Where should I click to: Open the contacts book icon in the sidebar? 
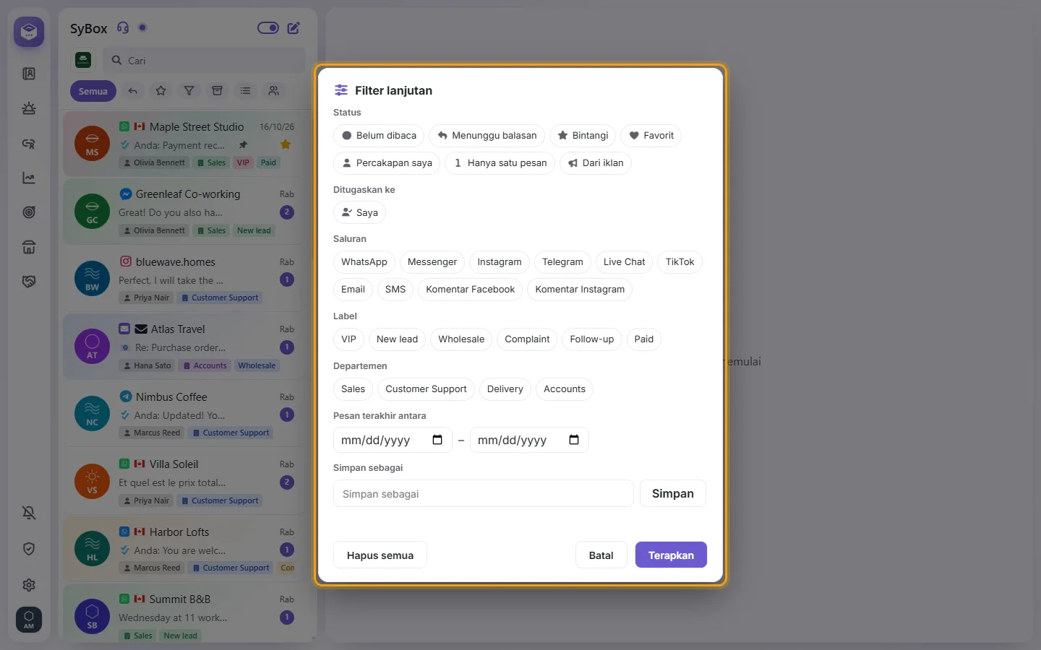tap(29, 74)
